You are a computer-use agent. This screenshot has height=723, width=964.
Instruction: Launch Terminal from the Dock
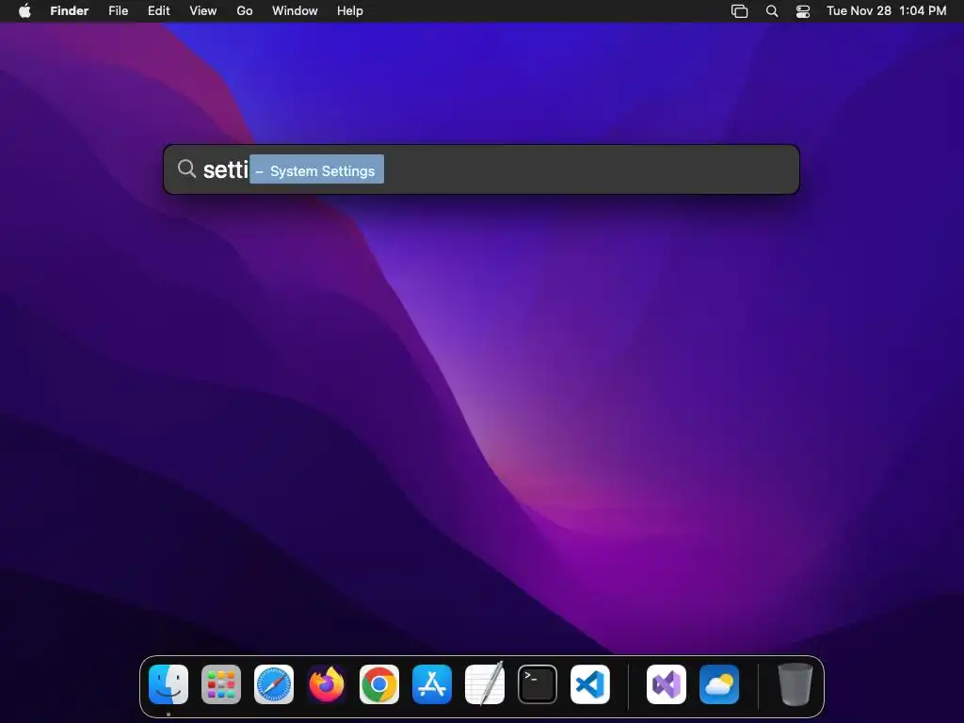tap(538, 684)
